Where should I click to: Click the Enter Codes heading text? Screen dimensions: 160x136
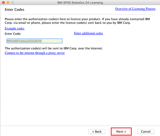point(14,10)
